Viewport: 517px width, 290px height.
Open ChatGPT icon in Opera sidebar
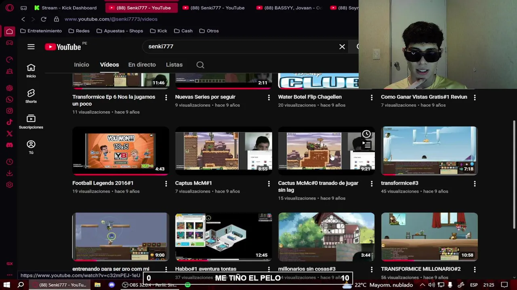[x=9, y=88]
